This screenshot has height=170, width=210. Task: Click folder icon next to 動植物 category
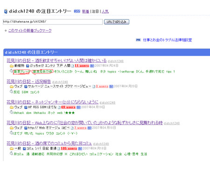(12, 66)
